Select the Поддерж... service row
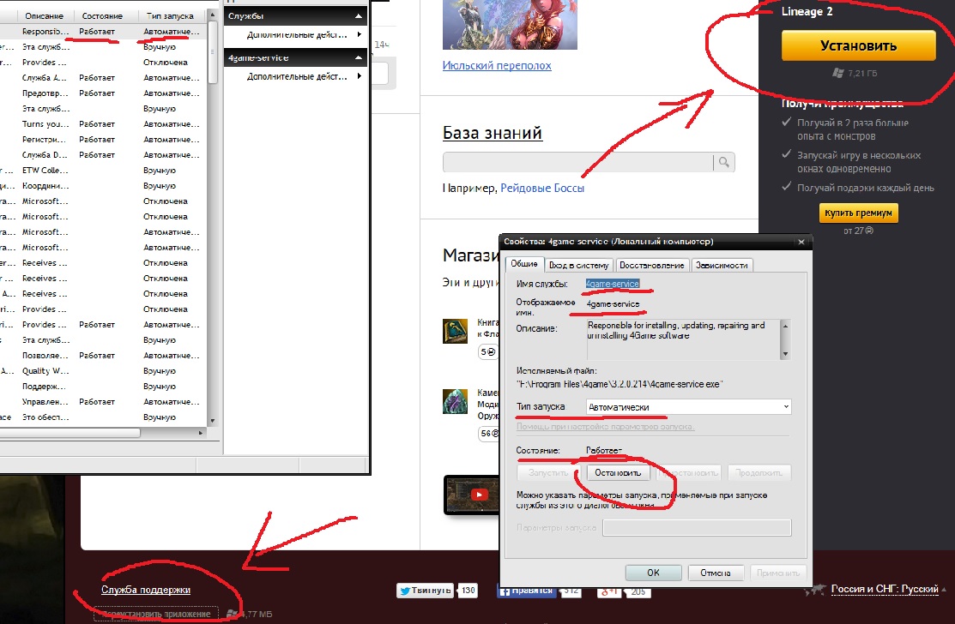 (104, 387)
